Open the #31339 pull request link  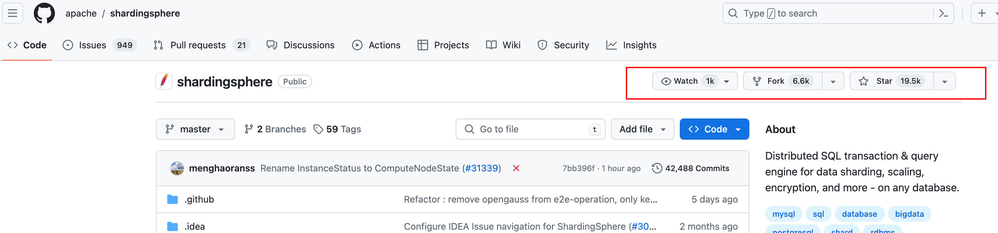[481, 168]
